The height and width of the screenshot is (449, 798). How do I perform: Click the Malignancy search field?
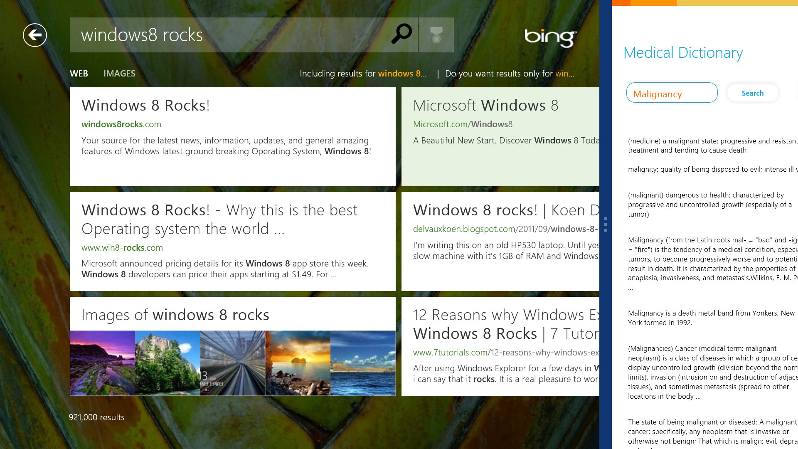point(672,93)
